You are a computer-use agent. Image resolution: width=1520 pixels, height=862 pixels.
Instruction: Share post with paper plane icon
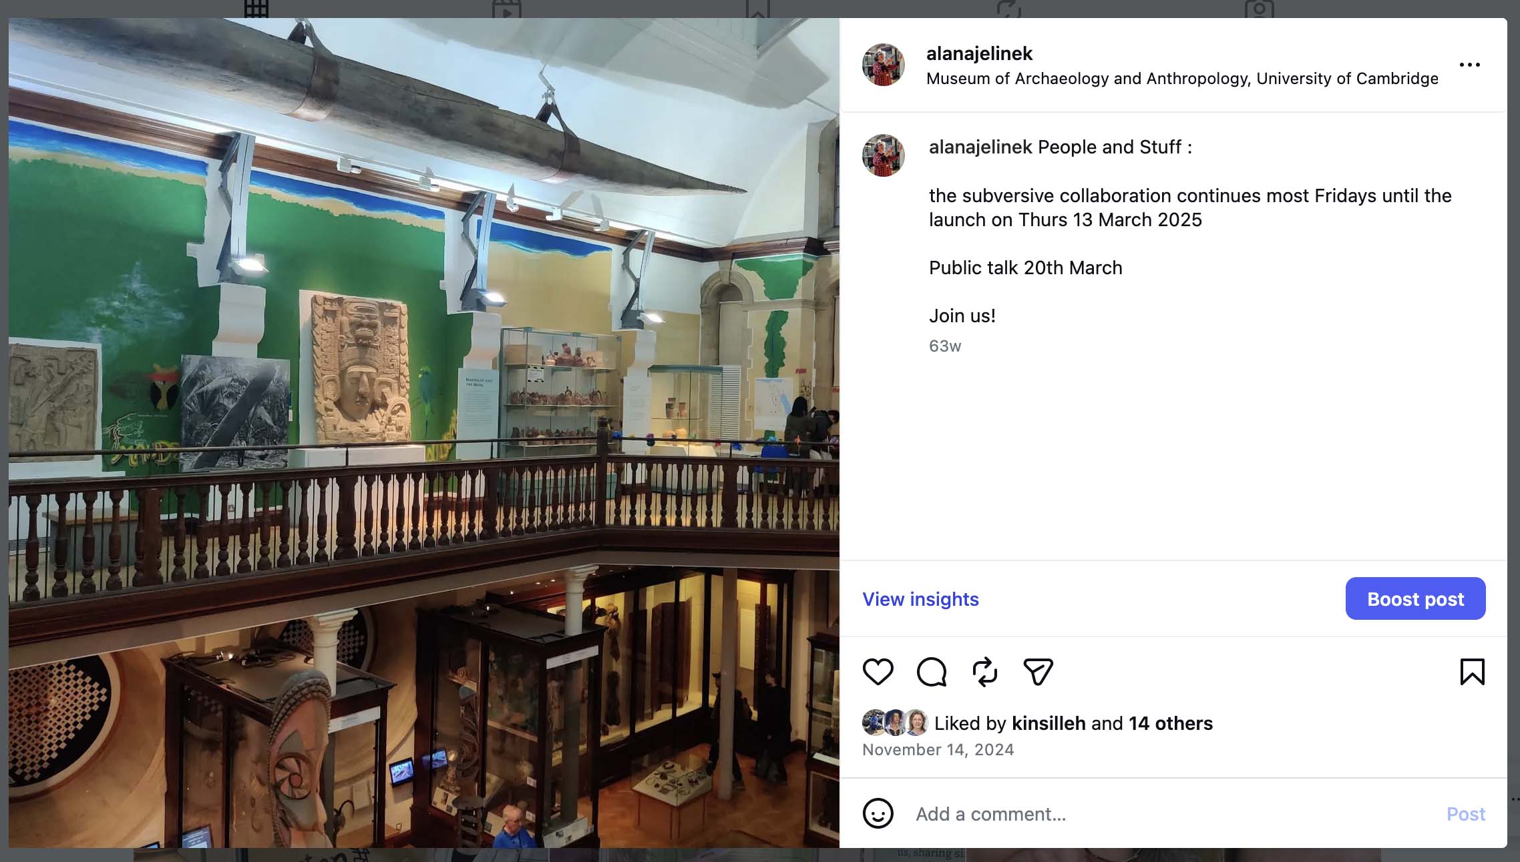click(x=1038, y=671)
